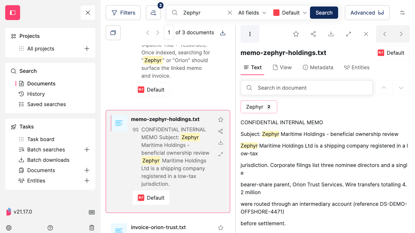Screen dimensions: 415x233
Task: Open the help question mark icon
Action: 50,228
